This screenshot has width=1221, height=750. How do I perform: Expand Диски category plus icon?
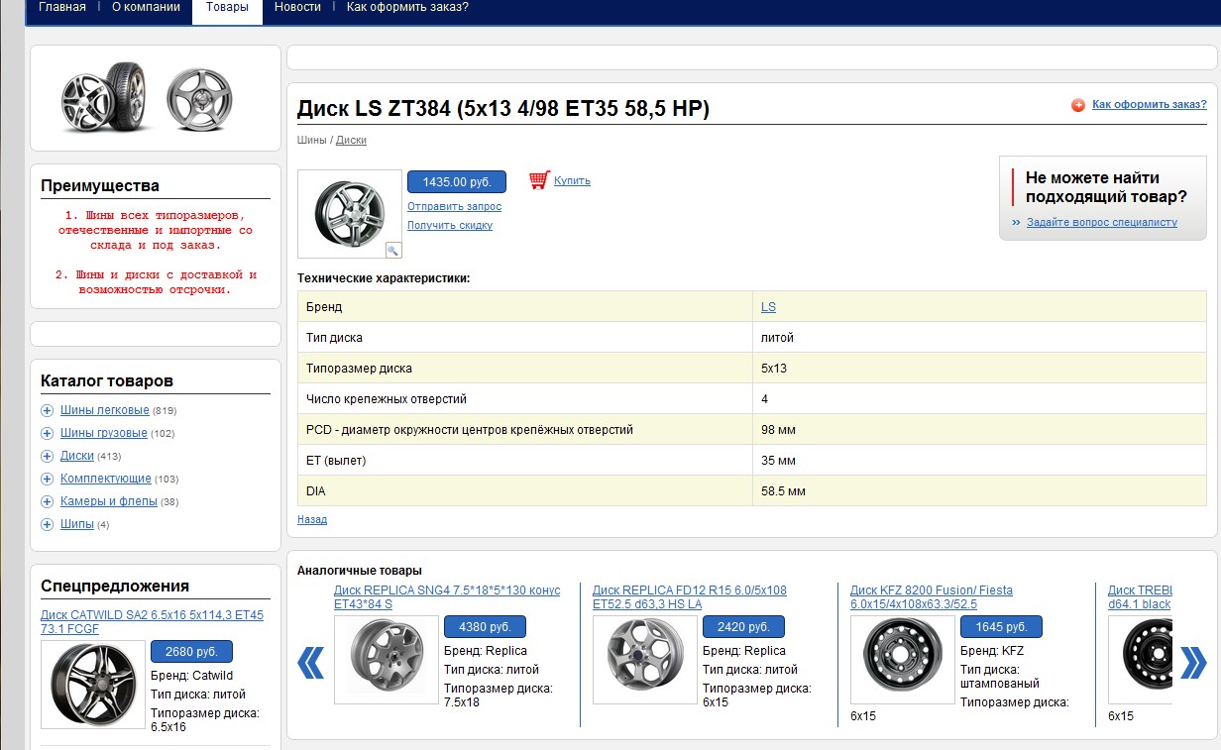click(x=47, y=456)
